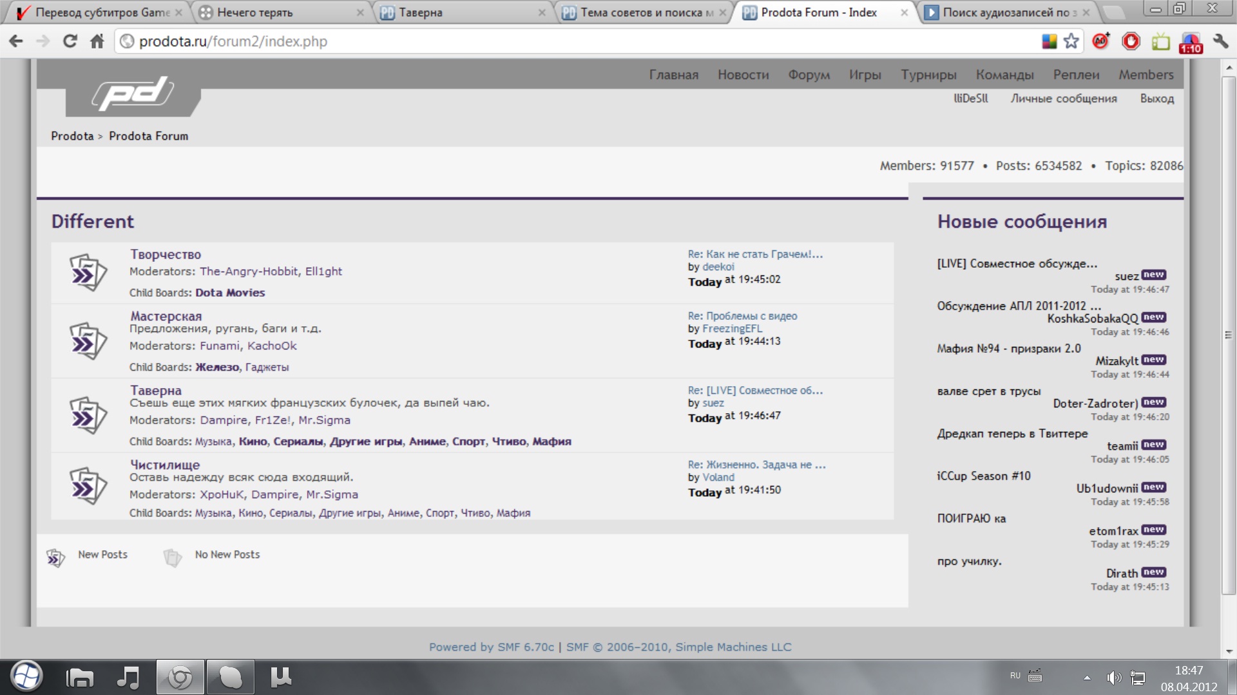Click the red AdBlock extension icon

pyautogui.click(x=1131, y=42)
